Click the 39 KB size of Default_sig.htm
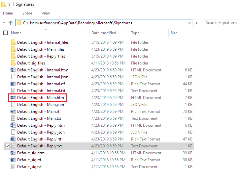The width and height of the screenshot is (240, 176). (188, 153)
